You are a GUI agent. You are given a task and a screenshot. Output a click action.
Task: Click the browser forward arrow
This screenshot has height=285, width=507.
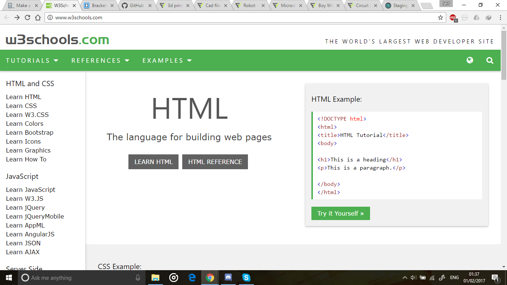click(17, 17)
